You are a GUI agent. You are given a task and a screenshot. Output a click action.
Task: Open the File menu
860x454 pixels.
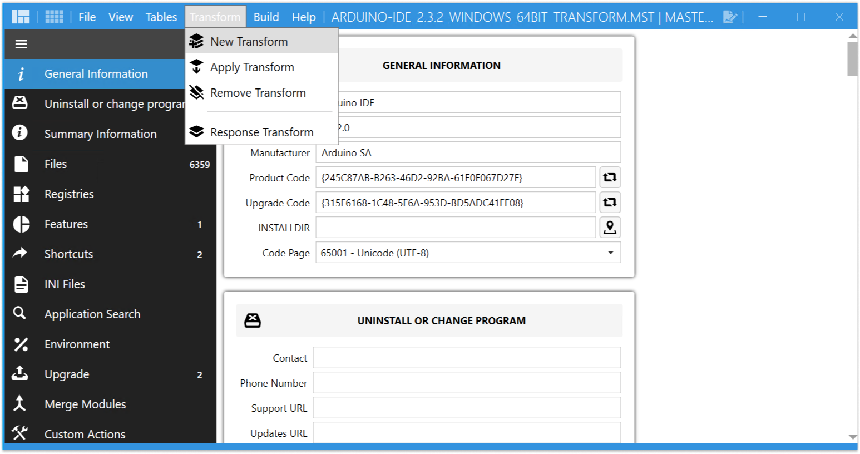pyautogui.click(x=87, y=17)
